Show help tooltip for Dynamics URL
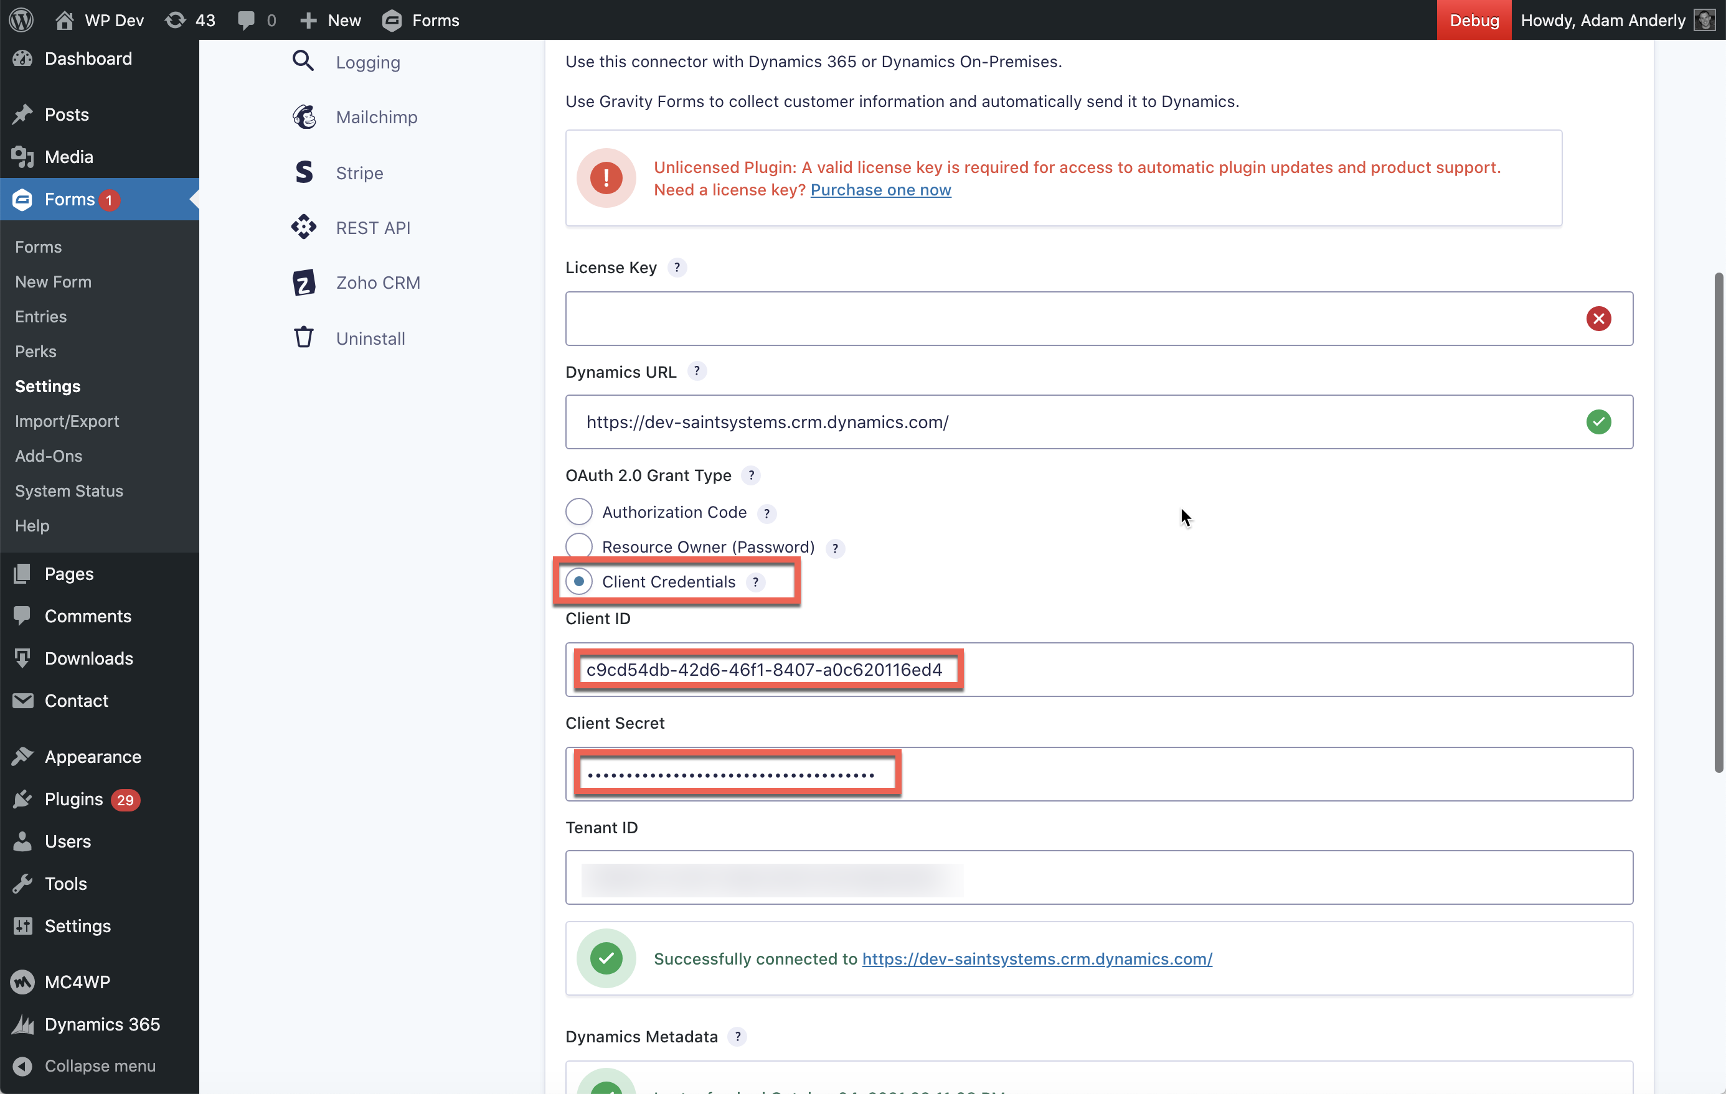The width and height of the screenshot is (1726, 1094). [x=697, y=371]
